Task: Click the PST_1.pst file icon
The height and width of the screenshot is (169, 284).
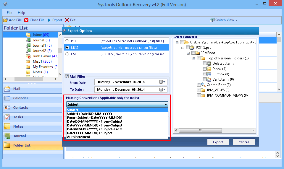Action: (192, 48)
